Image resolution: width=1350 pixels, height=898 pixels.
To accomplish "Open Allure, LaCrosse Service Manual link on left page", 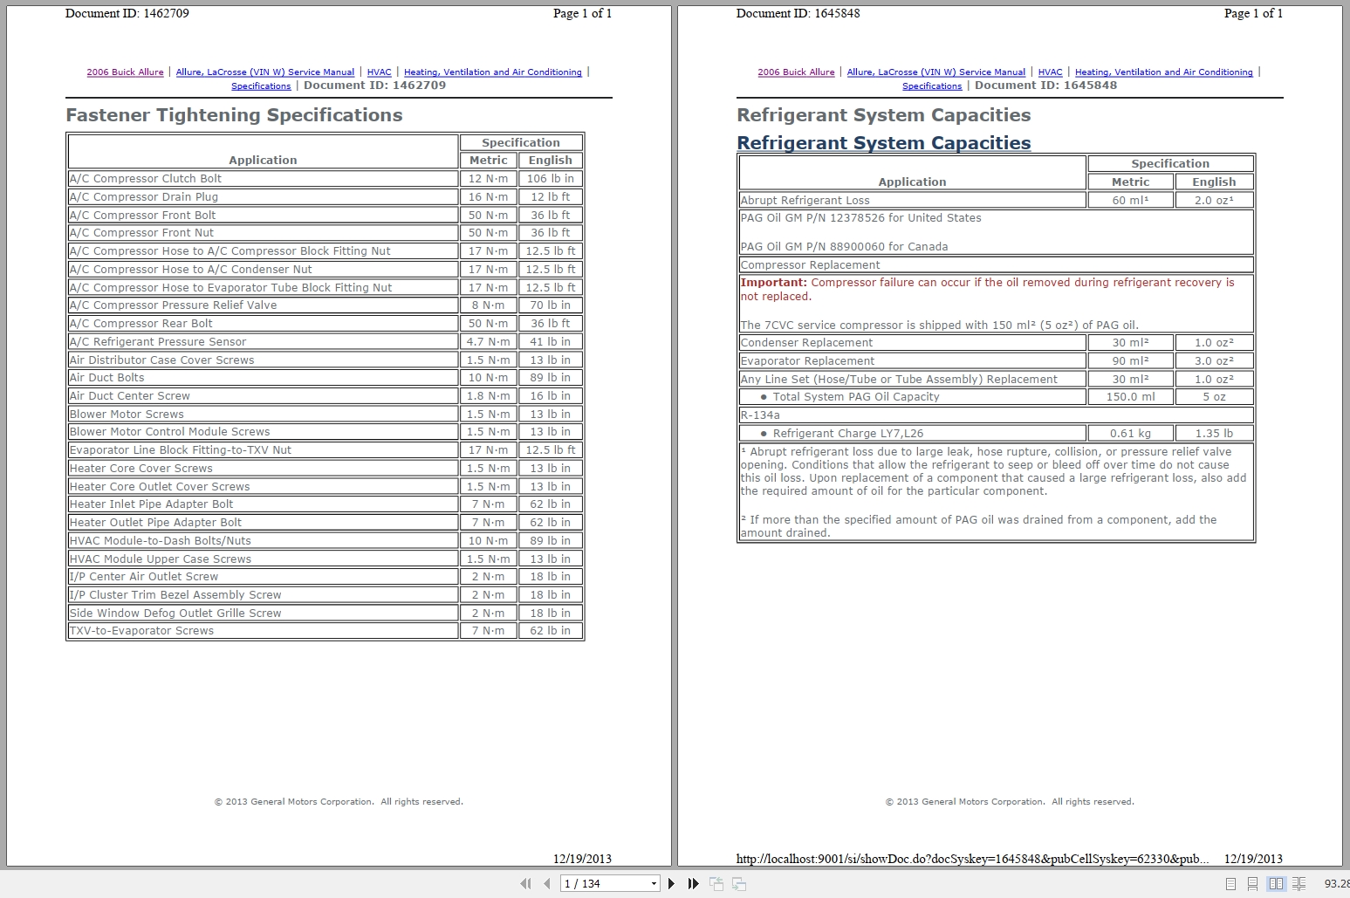I will click(265, 72).
